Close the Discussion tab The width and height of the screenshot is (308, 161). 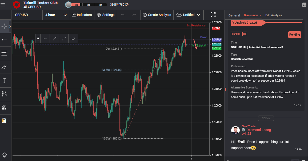click(x=261, y=15)
